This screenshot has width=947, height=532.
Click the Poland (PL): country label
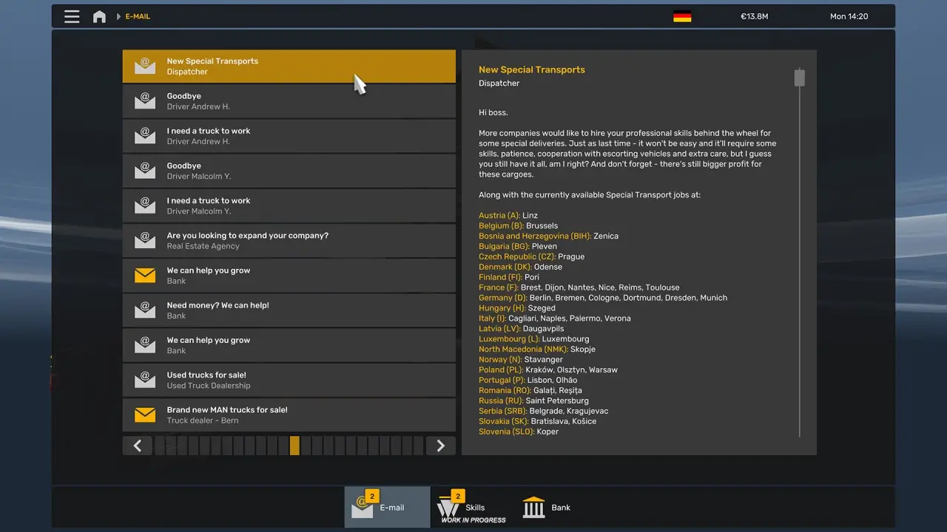502,369
